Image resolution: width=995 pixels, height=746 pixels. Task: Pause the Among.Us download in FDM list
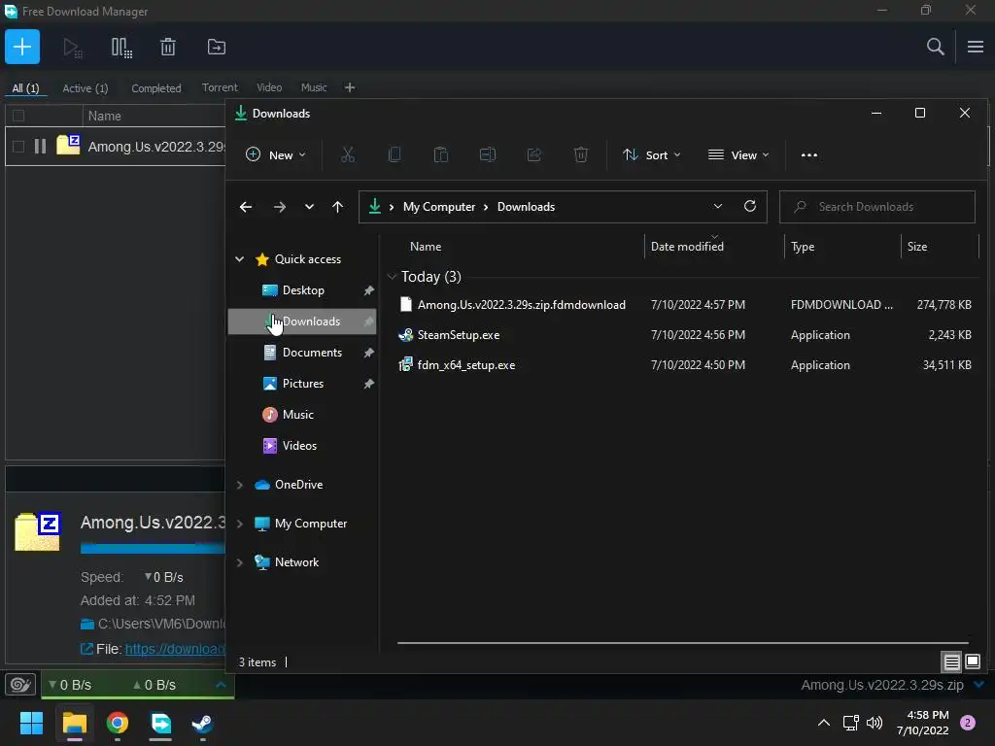pos(40,147)
